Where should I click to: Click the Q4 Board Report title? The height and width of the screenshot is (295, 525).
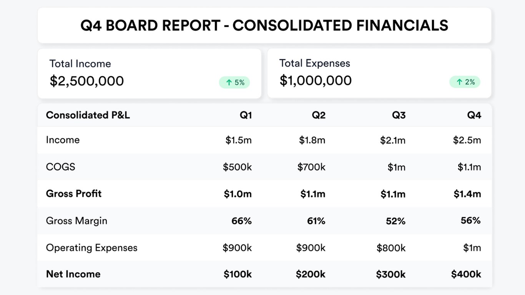[x=264, y=26]
